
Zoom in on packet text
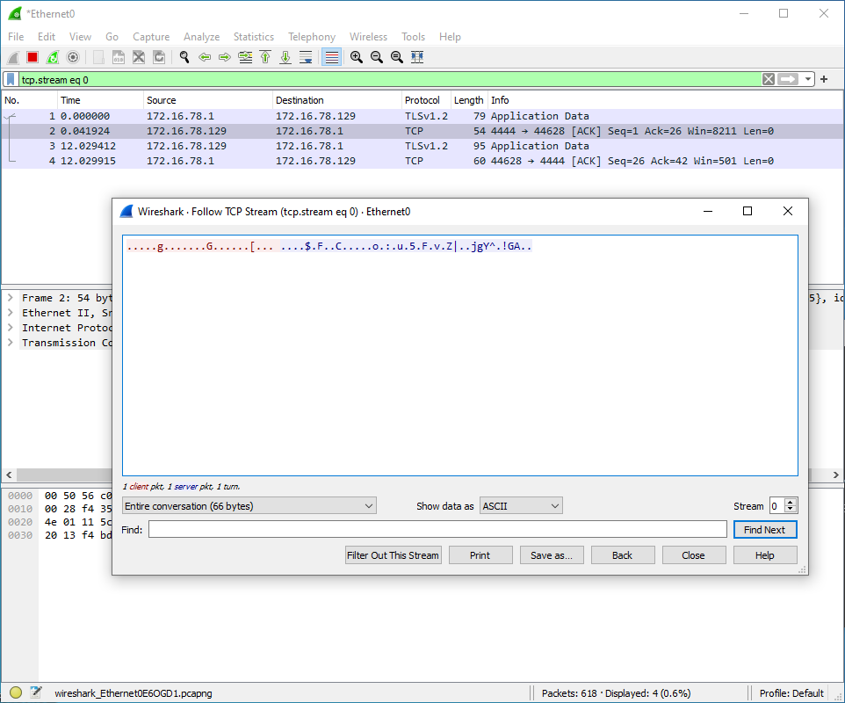357,57
